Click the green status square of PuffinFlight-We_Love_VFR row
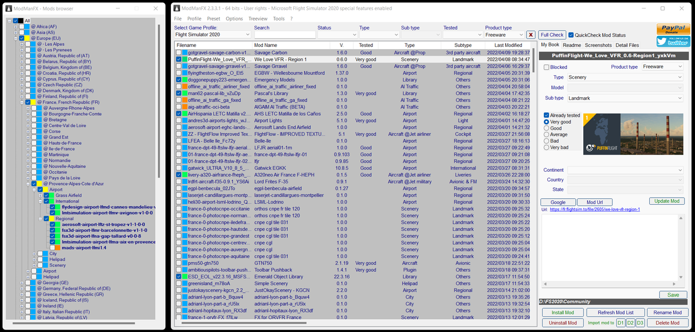 (185, 59)
